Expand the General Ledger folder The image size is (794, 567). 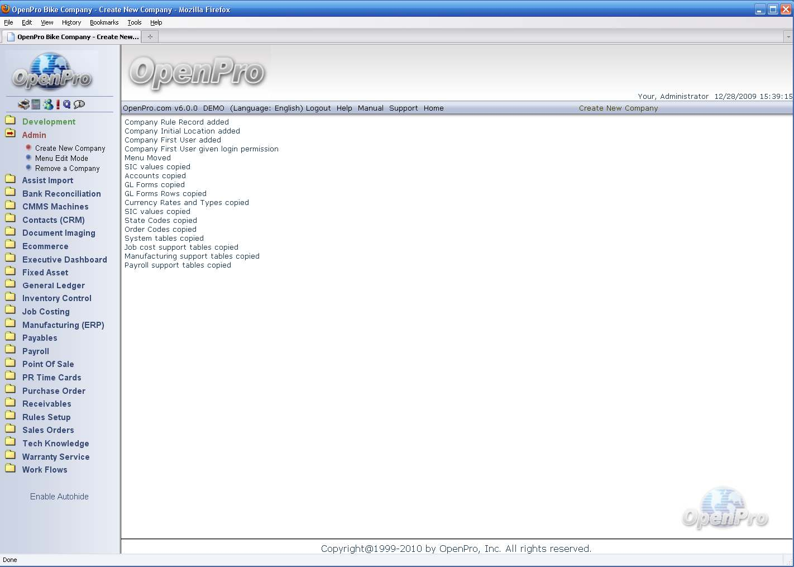coord(53,285)
